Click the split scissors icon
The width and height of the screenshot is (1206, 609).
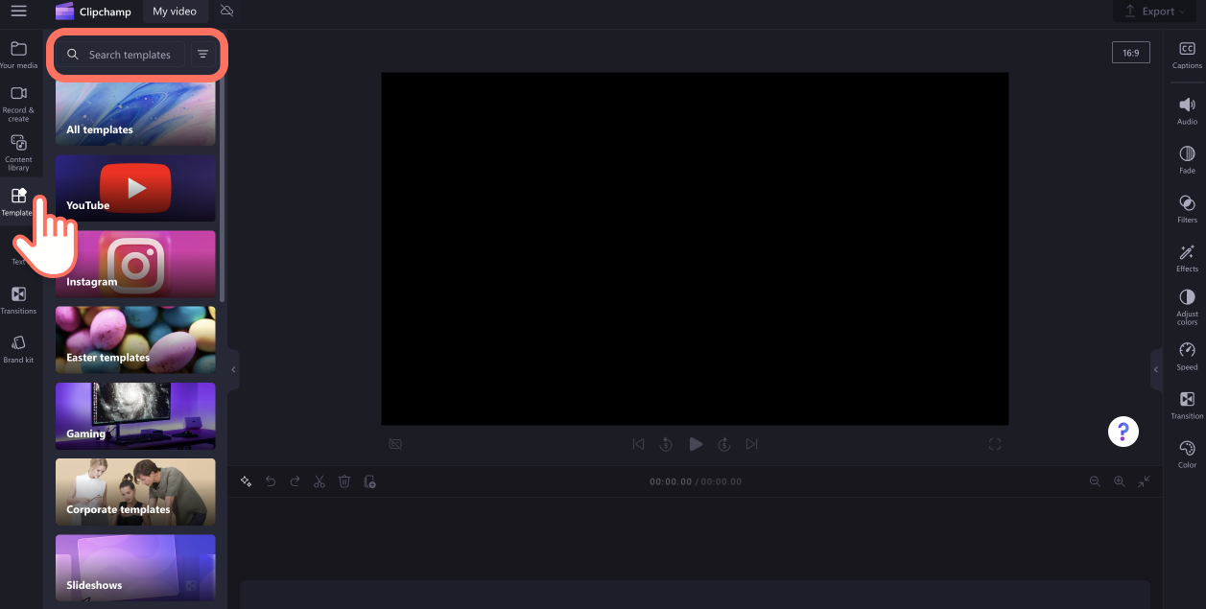[x=319, y=481]
